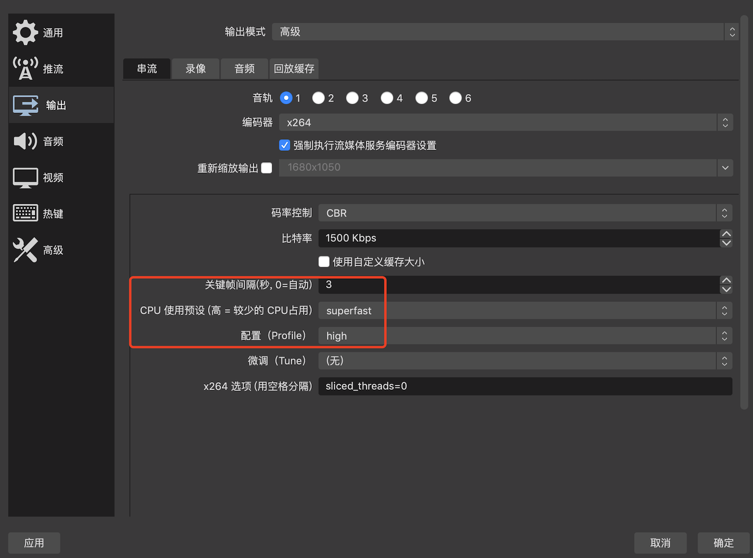Decrease the 比特率 bitrate with down arrow

point(726,242)
